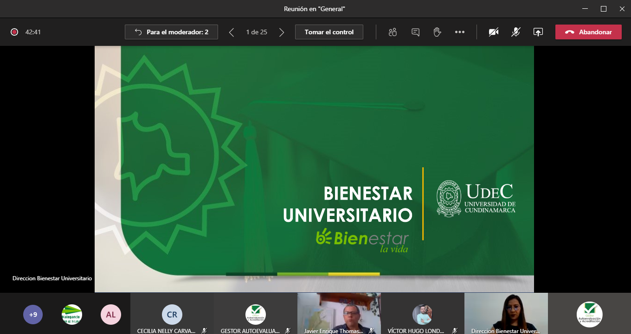Image resolution: width=631 pixels, height=334 pixels.
Task: Select Direccion Bienestar Universitario video tile
Action: click(506, 313)
